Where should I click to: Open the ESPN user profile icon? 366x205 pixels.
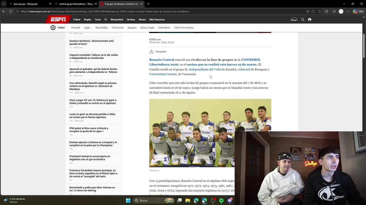[310, 20]
